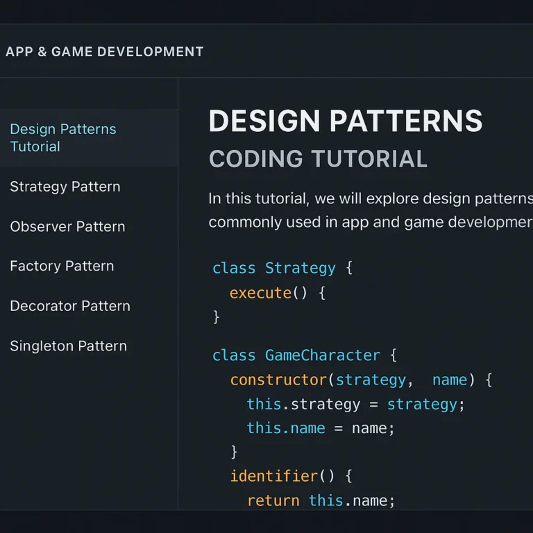533x533 pixels.
Task: Open Factory Pattern in the sidebar
Action: (x=62, y=266)
